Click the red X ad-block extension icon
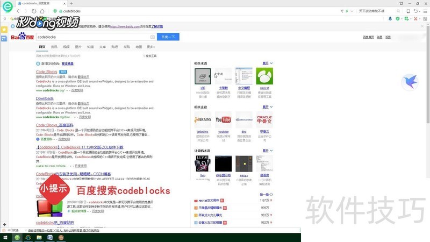Viewport: 430px width, 242px height. click(415, 19)
